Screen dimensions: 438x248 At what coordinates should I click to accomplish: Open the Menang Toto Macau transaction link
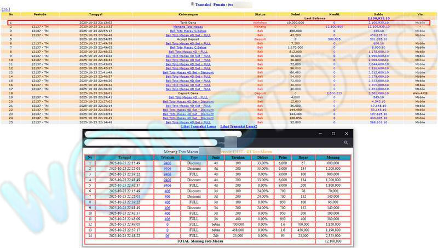(188, 26)
